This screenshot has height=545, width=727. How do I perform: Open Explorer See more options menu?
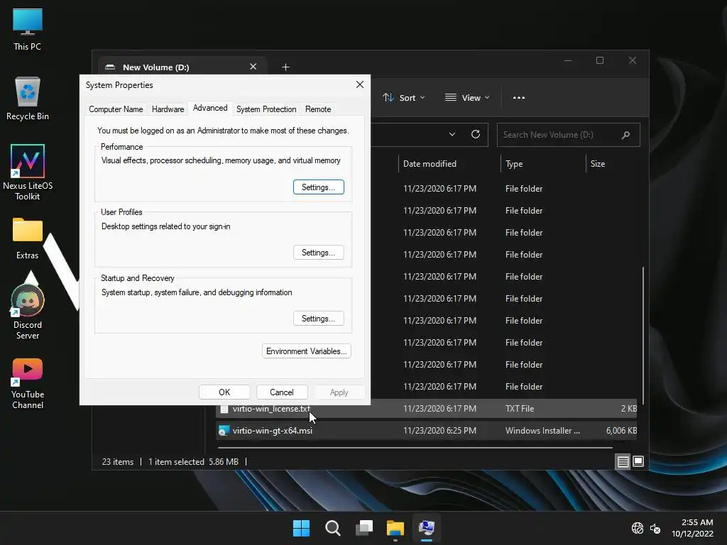pos(519,98)
